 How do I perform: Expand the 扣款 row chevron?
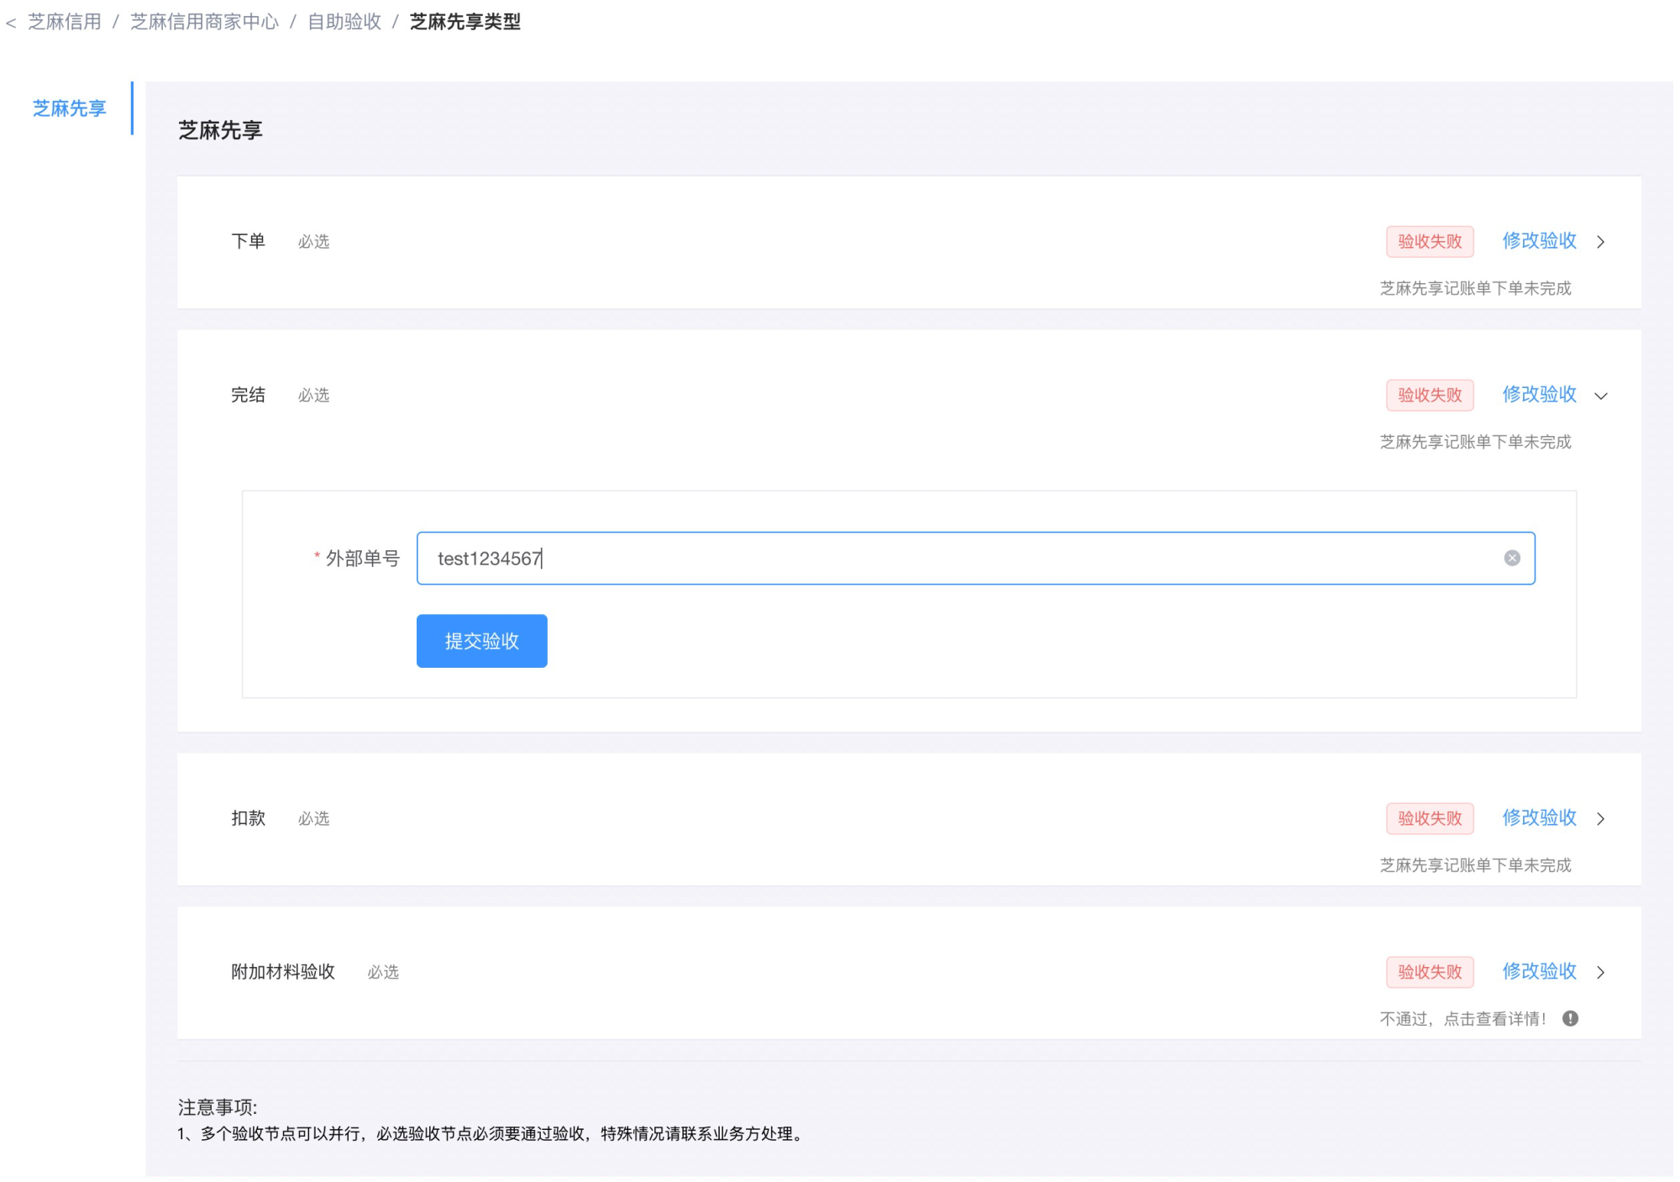point(1601,819)
